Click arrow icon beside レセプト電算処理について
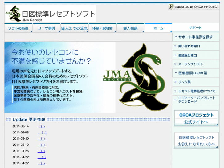 click(x=176, y=91)
